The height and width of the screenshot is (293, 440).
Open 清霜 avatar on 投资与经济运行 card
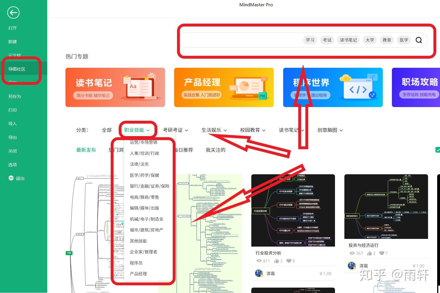point(352,266)
